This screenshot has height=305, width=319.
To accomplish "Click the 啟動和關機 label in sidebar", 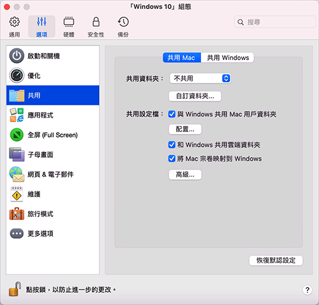I will click(x=43, y=56).
